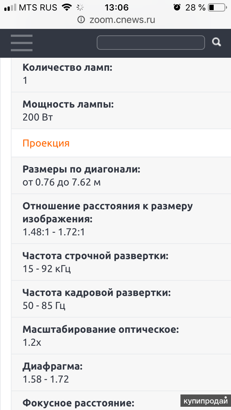The image size is (231, 410).
Task: Select the Масштабирование оптическое row
Action: pos(121,336)
